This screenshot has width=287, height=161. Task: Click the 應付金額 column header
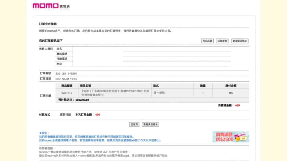tap(231, 86)
